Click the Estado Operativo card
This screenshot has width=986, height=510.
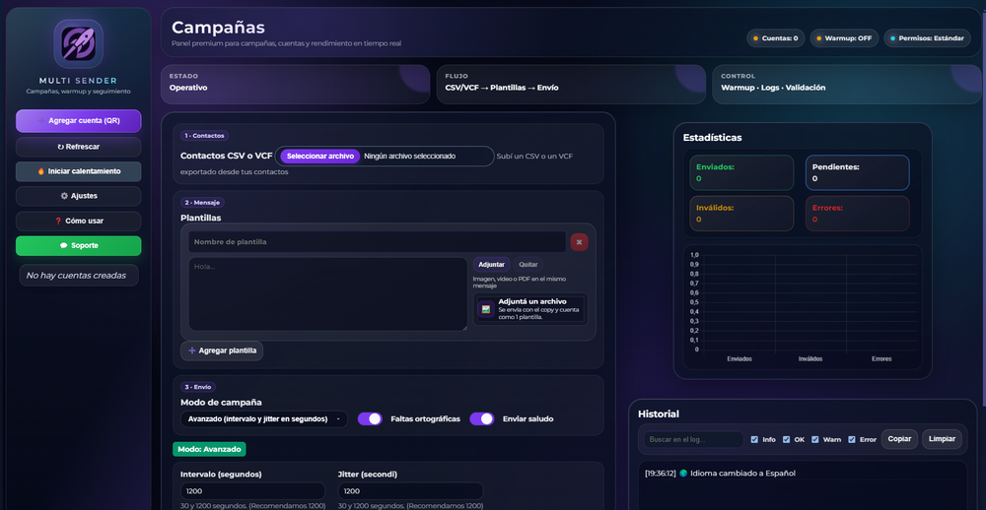coord(296,84)
